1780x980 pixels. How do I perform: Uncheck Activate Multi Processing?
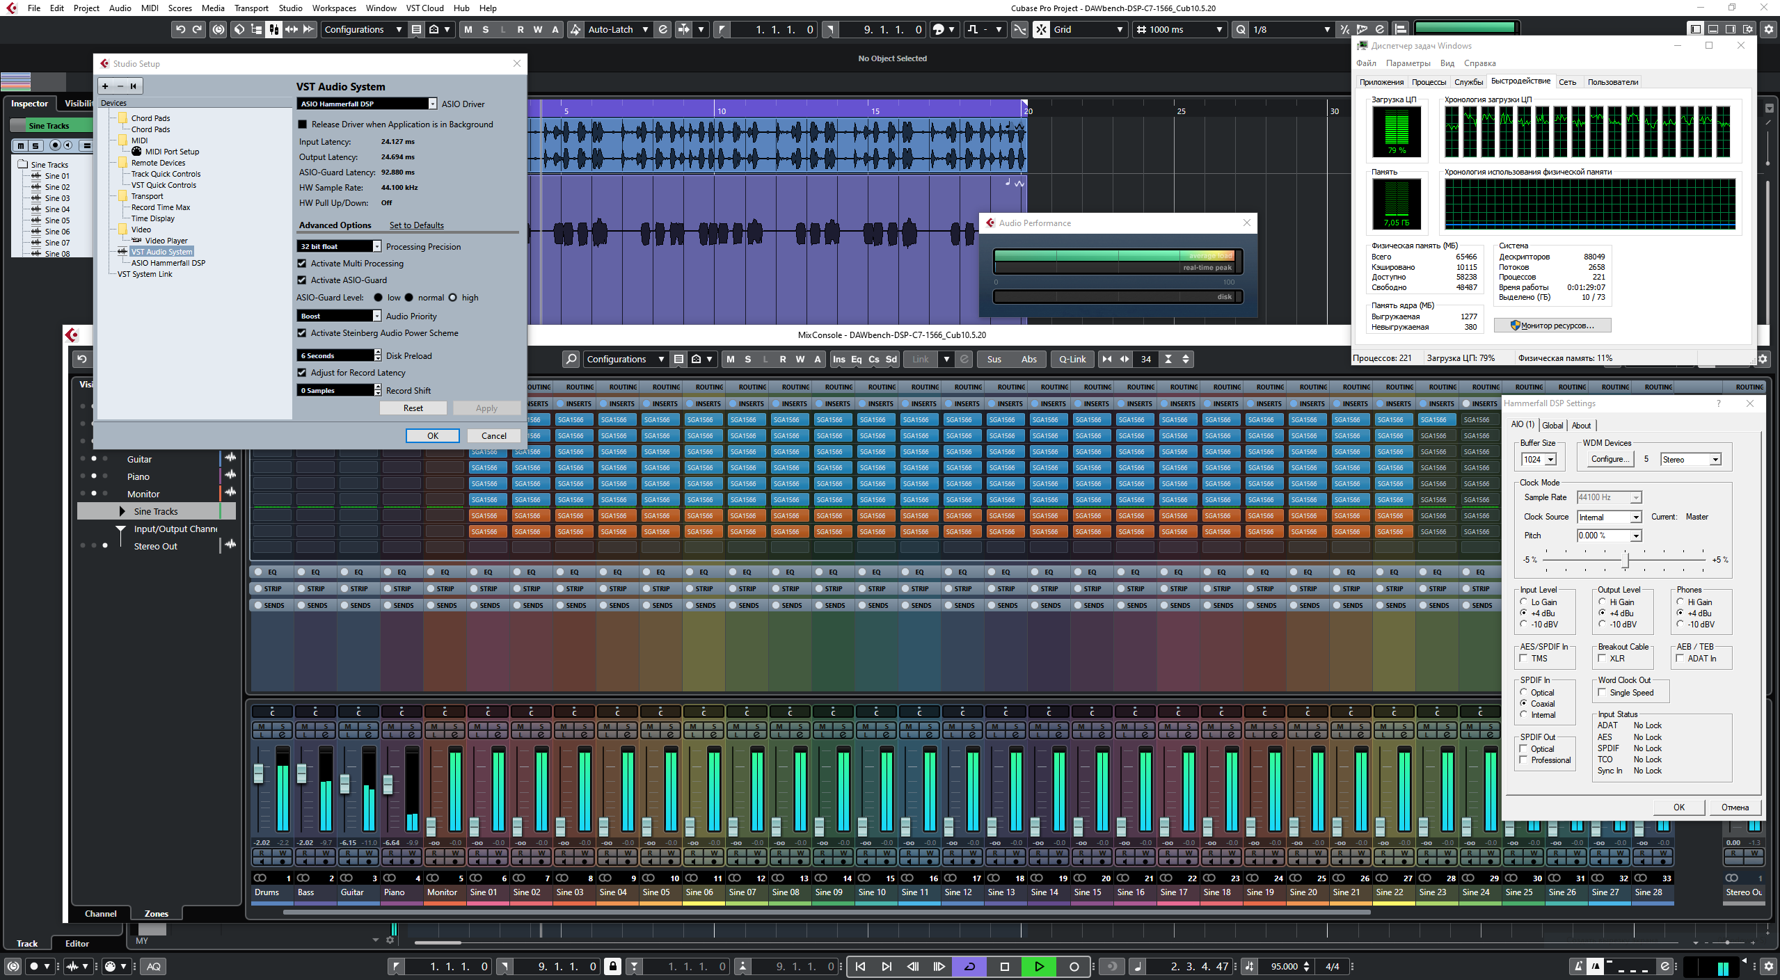point(302,264)
